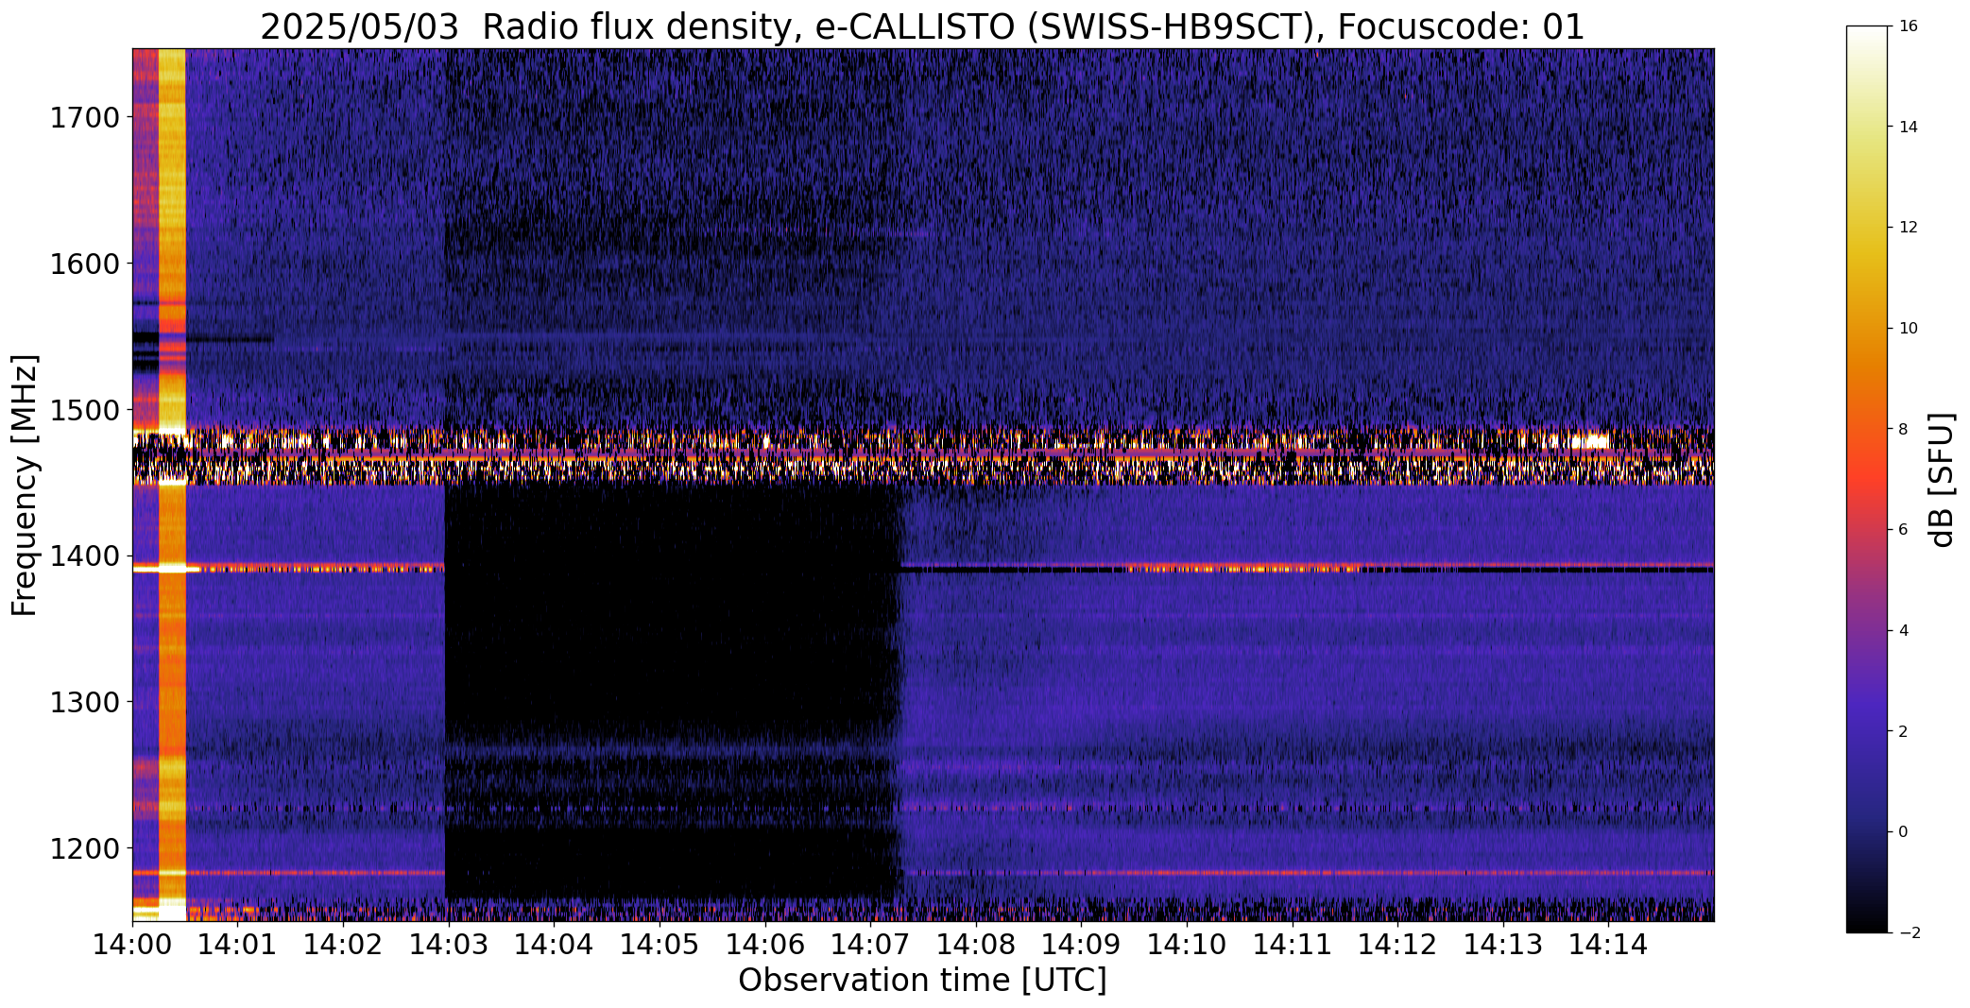
Task: Click the thin orange line near 1180 MHz
Action: [x=923, y=872]
